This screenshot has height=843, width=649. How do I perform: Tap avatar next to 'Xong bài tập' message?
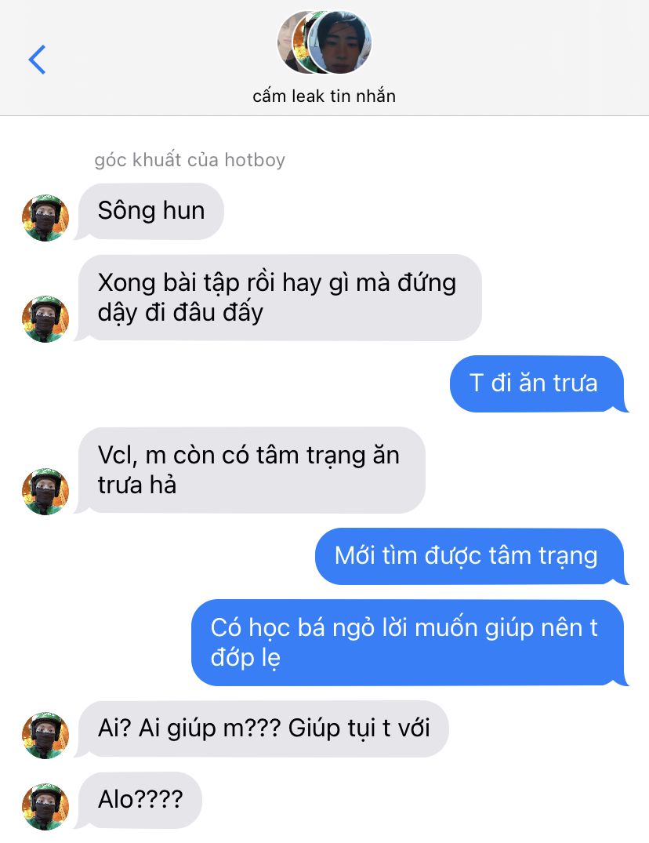(x=45, y=319)
